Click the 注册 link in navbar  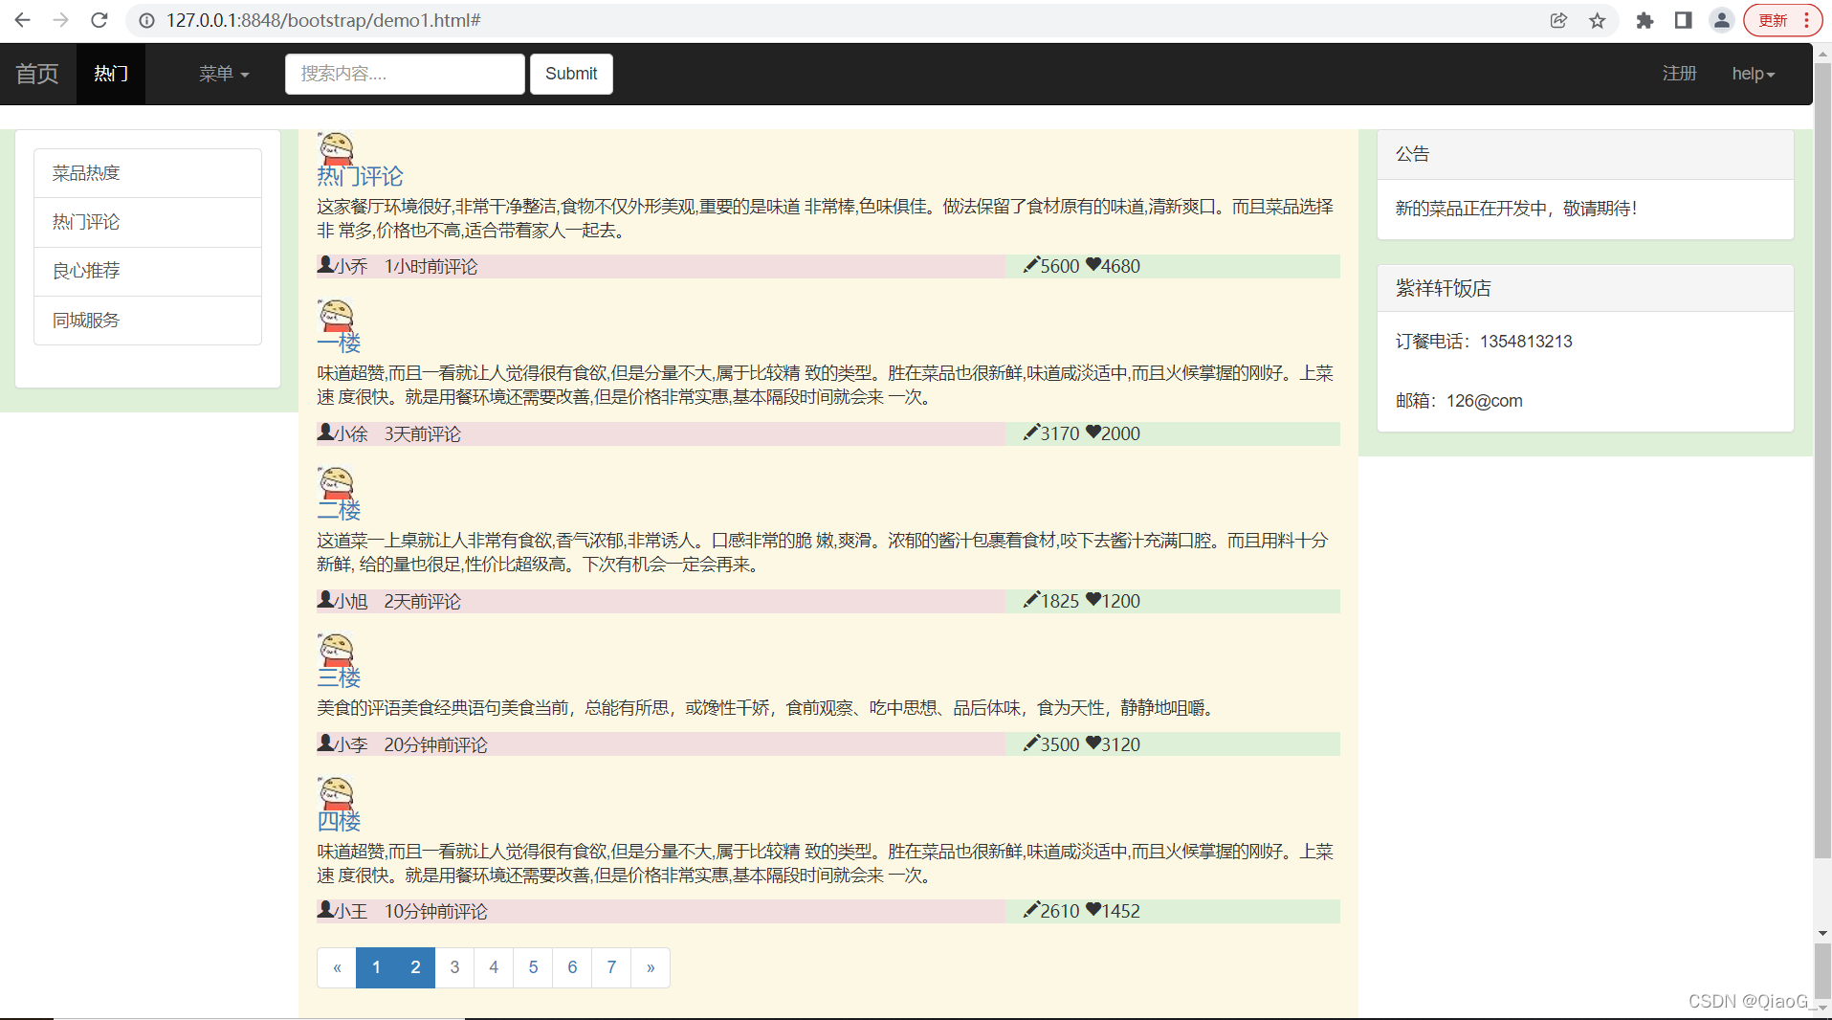1679,74
